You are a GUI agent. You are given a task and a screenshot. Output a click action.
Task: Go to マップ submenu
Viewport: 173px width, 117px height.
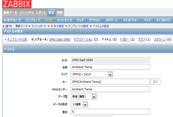coord(147,20)
